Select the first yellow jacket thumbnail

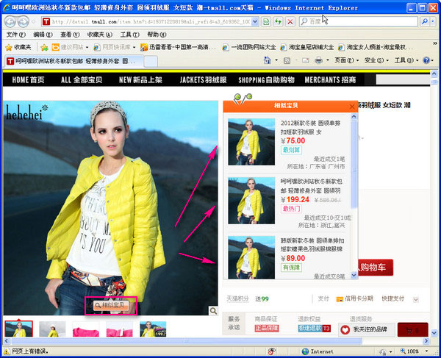19,329
